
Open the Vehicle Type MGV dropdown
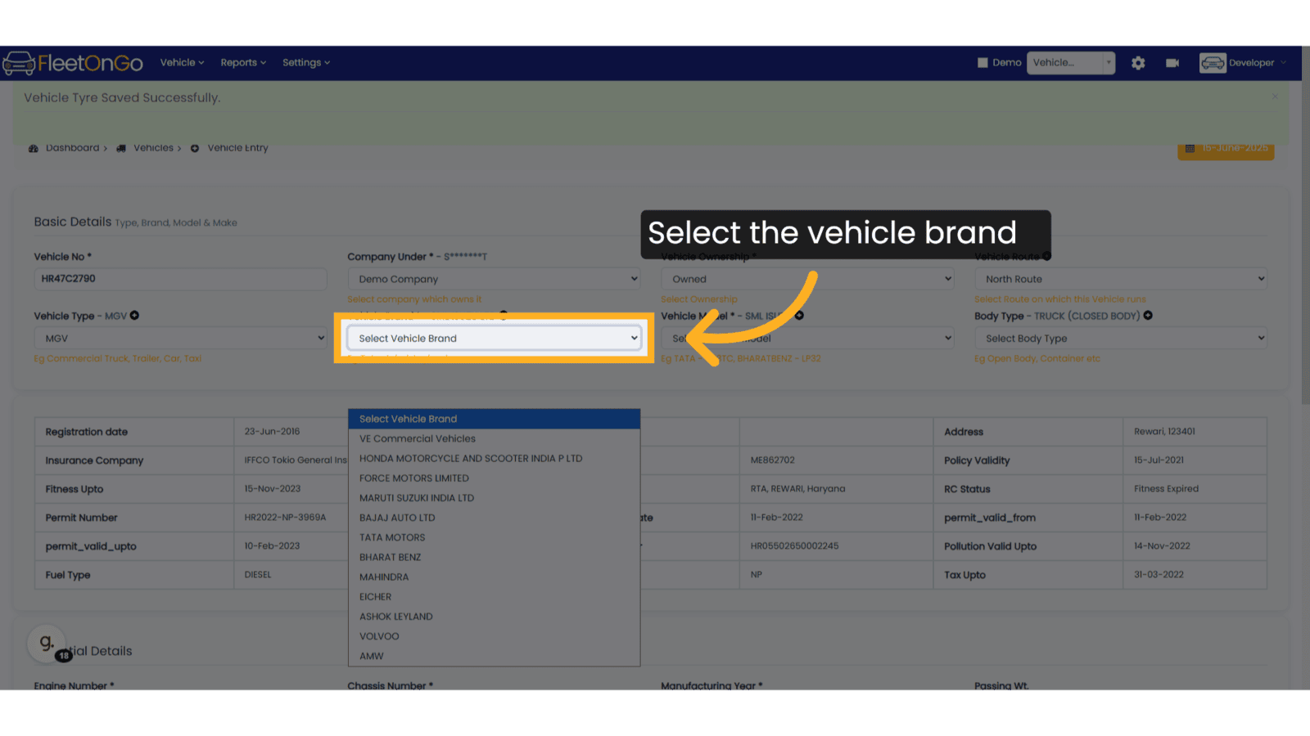pos(180,339)
